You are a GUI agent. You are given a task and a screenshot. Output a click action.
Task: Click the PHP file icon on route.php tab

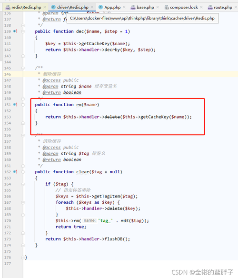pos(210,7)
